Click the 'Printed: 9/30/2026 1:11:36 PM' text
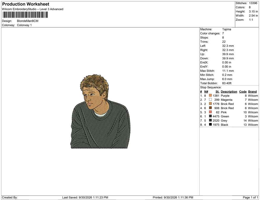260x200 pixels. pyautogui.click(x=173, y=198)
